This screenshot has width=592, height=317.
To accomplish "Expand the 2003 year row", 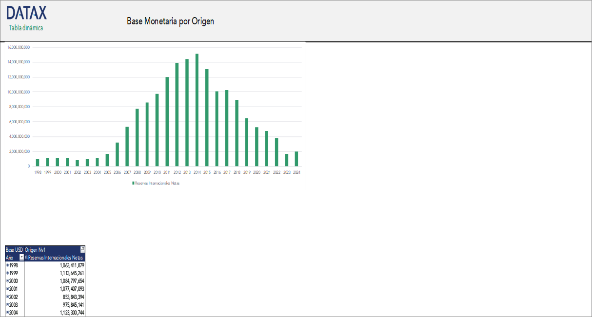I will click(x=8, y=304).
